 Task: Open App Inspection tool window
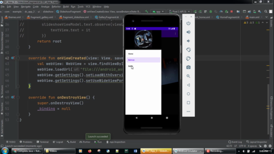(116, 142)
